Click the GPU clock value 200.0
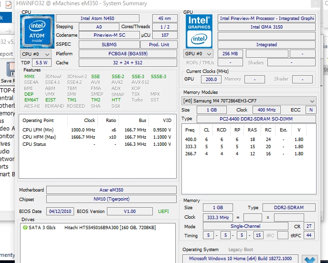 [x=211, y=79]
